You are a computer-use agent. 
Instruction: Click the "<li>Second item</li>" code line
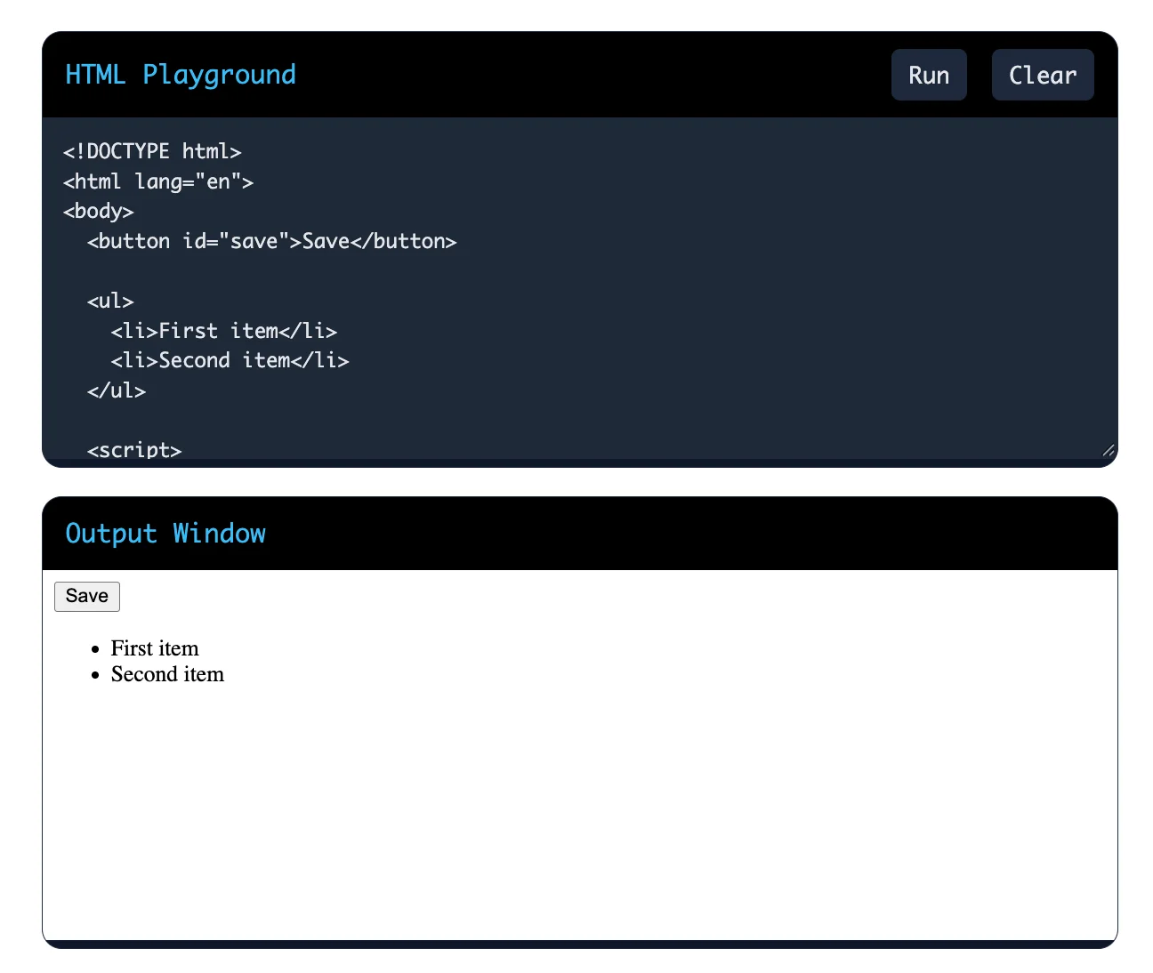(x=230, y=360)
